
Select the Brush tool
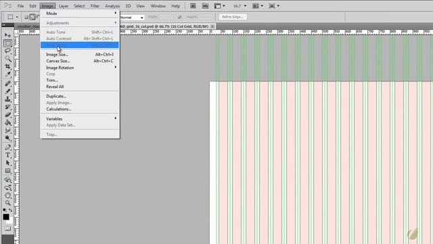7,91
